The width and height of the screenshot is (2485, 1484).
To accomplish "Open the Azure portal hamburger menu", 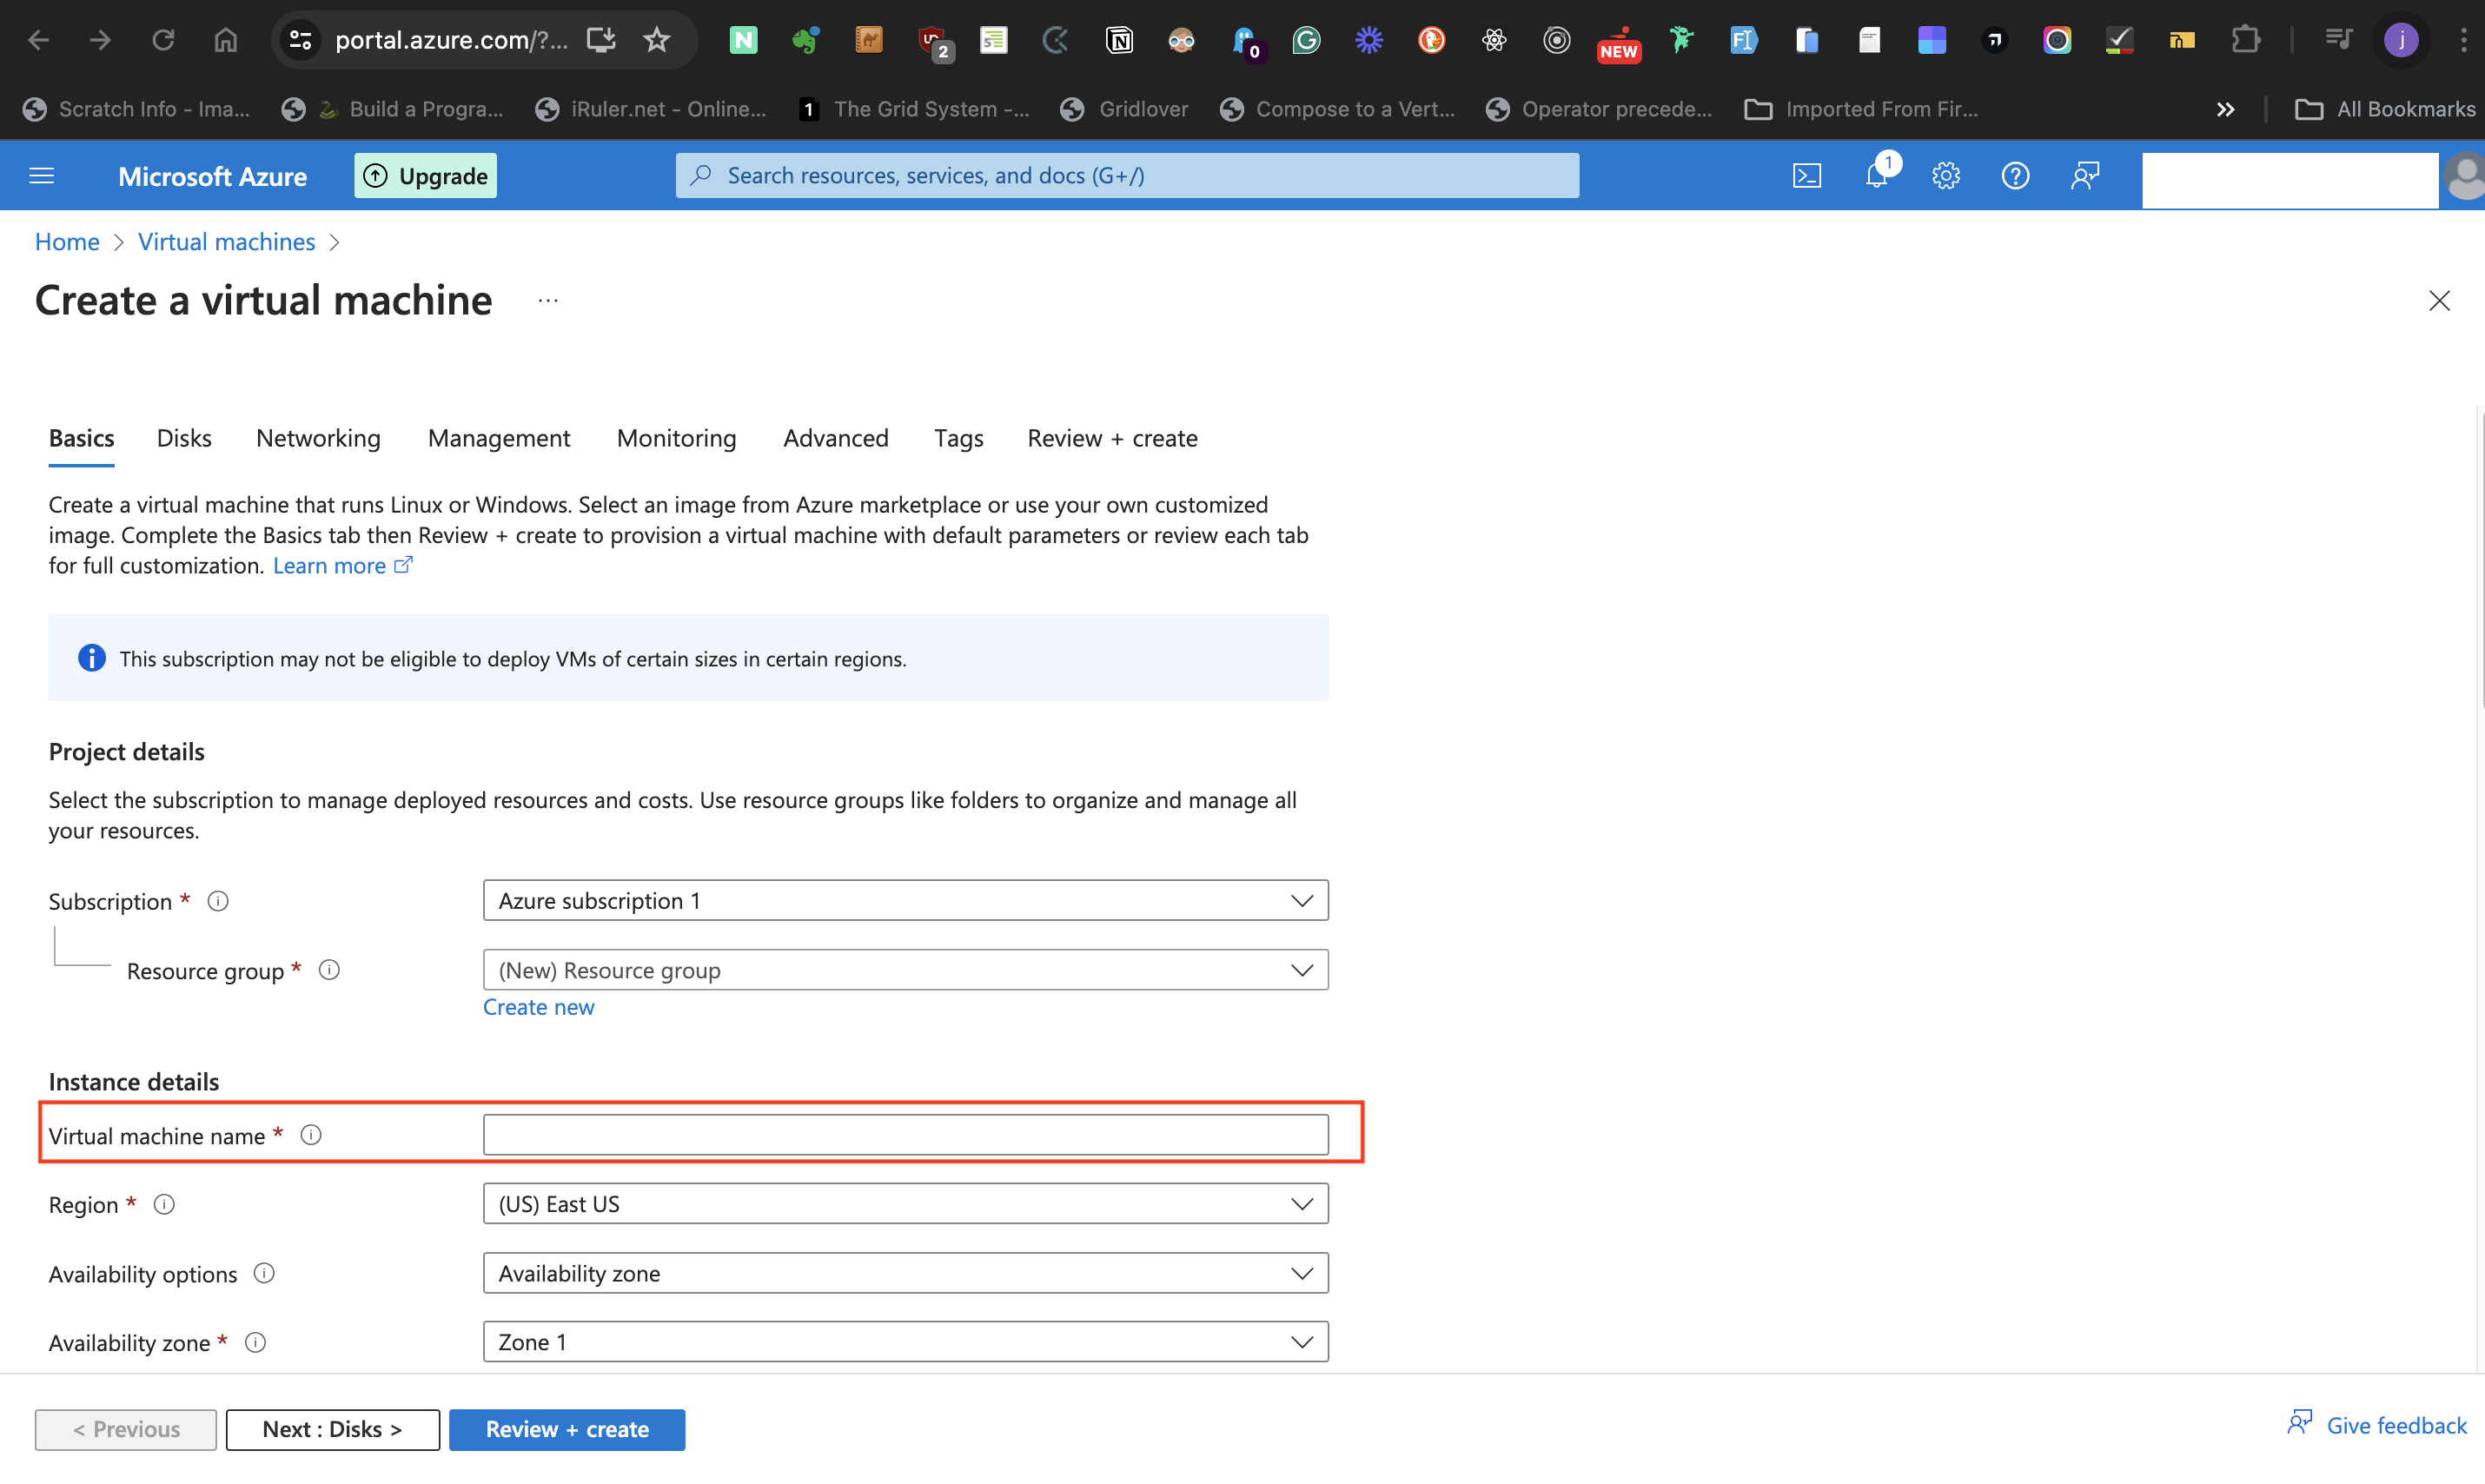I will coord(42,176).
